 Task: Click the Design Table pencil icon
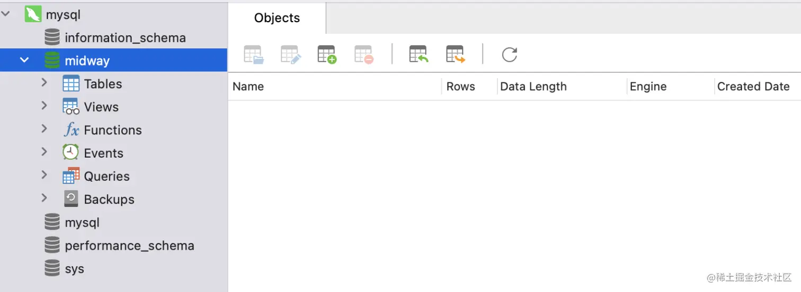(291, 54)
